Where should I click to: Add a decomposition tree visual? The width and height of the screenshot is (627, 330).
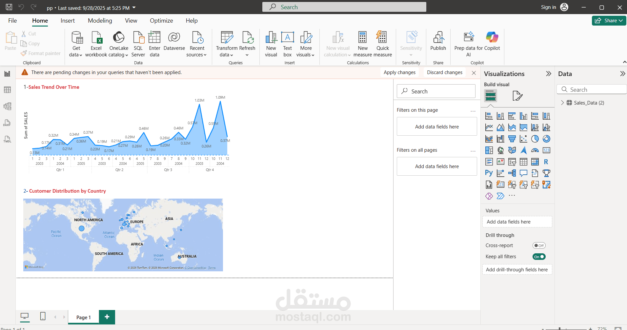[x=512, y=173]
